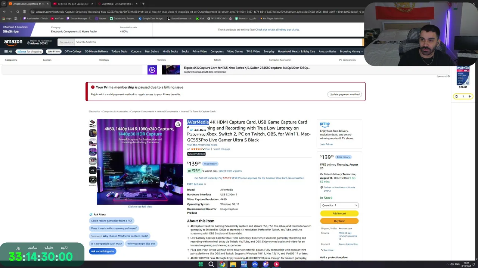Change the Deliver to Hamidreza location
This screenshot has width=478, height=268.
pyautogui.click(x=39, y=42)
